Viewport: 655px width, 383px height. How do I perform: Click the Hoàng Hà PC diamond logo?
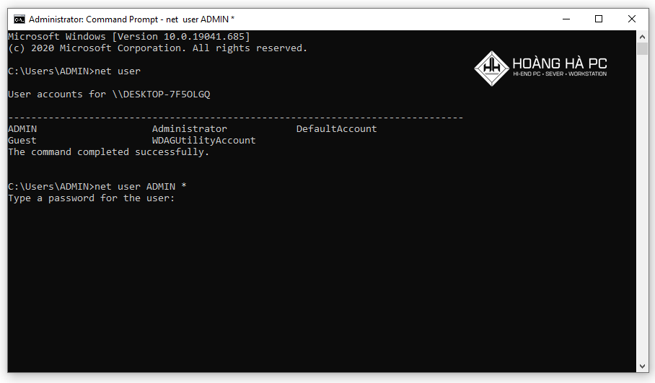[492, 69]
